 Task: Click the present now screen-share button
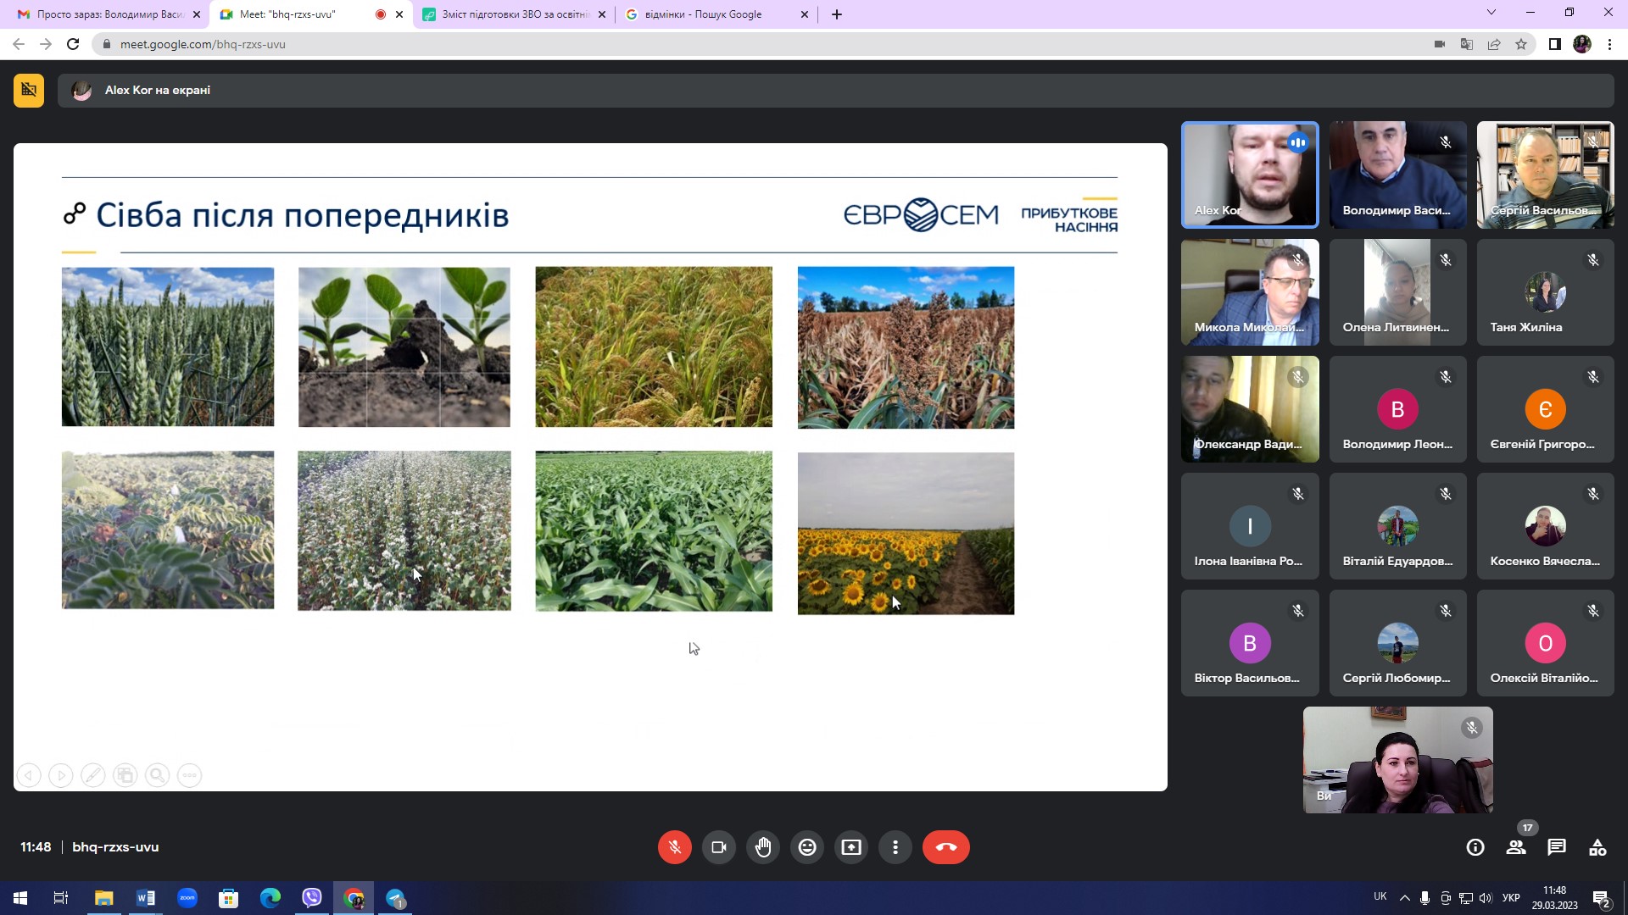(851, 847)
